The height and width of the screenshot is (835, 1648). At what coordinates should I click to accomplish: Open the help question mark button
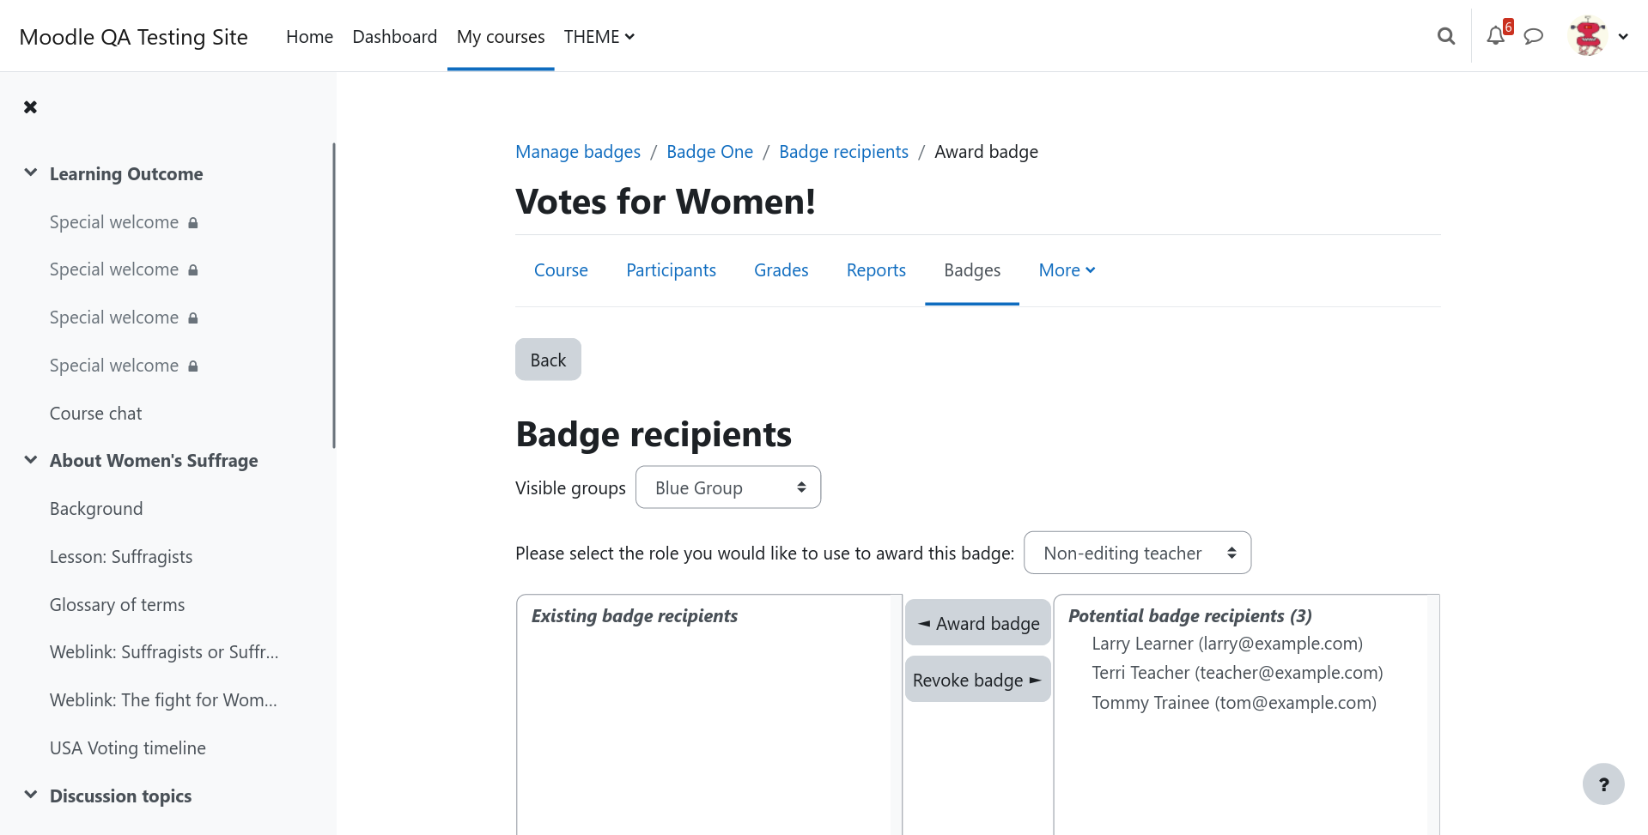click(x=1603, y=784)
